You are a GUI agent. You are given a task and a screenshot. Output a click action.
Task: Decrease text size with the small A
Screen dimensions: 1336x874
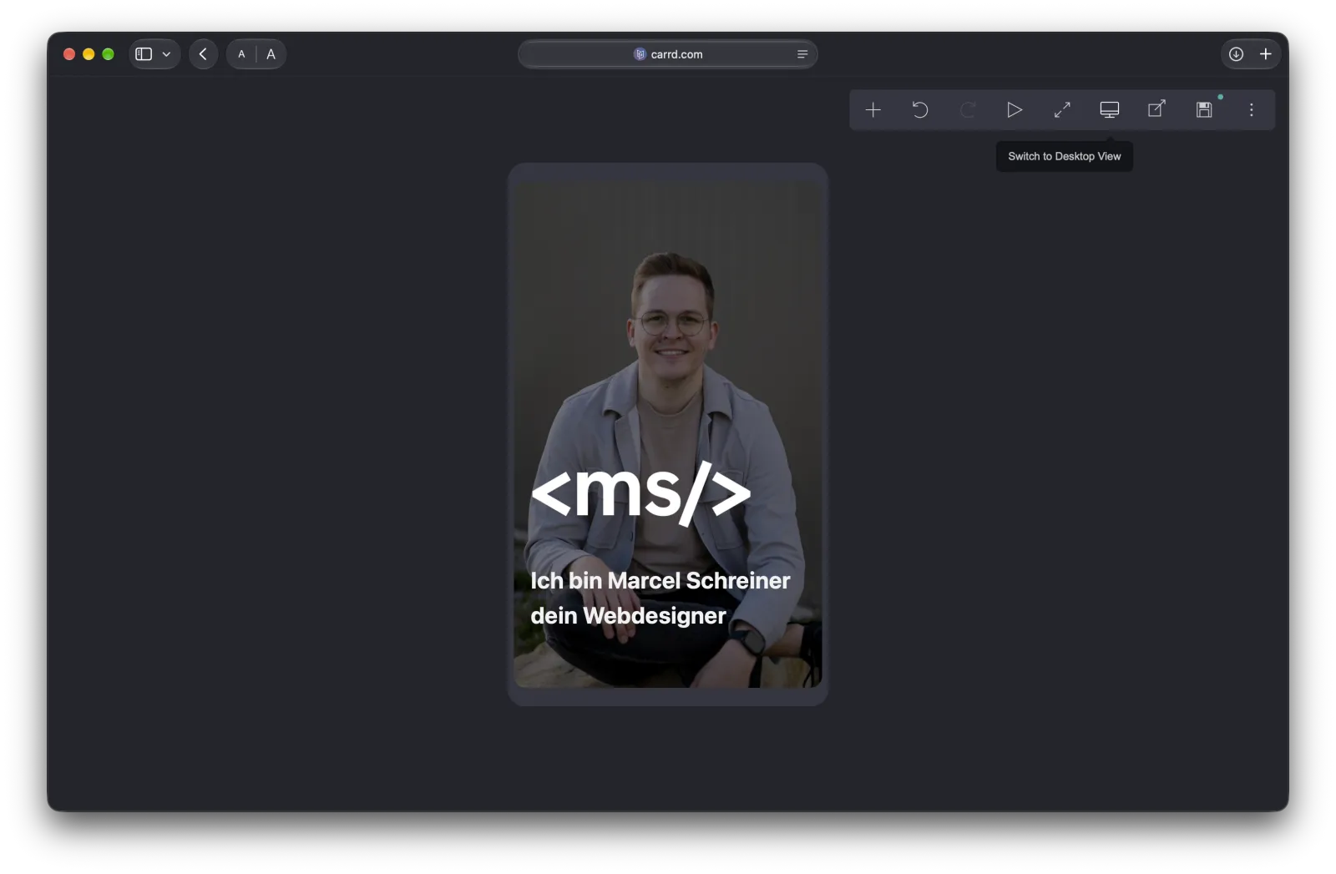tap(241, 54)
